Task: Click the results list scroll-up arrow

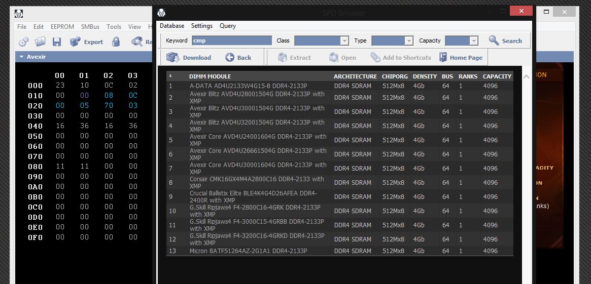Action: point(527,77)
